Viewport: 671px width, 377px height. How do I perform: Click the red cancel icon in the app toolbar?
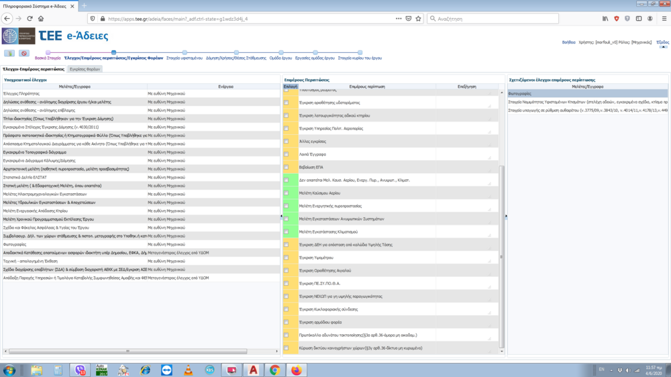24,53
